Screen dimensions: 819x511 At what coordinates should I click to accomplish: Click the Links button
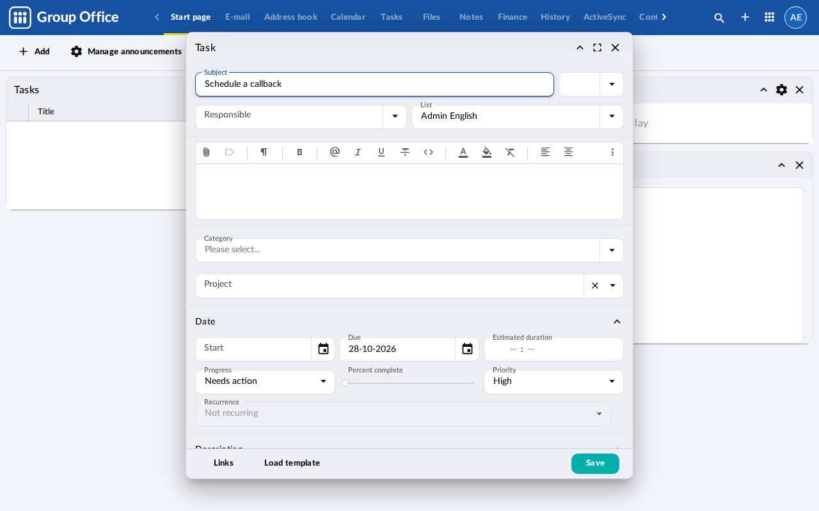click(x=223, y=463)
